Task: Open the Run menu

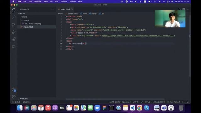Action: pos(57,1)
